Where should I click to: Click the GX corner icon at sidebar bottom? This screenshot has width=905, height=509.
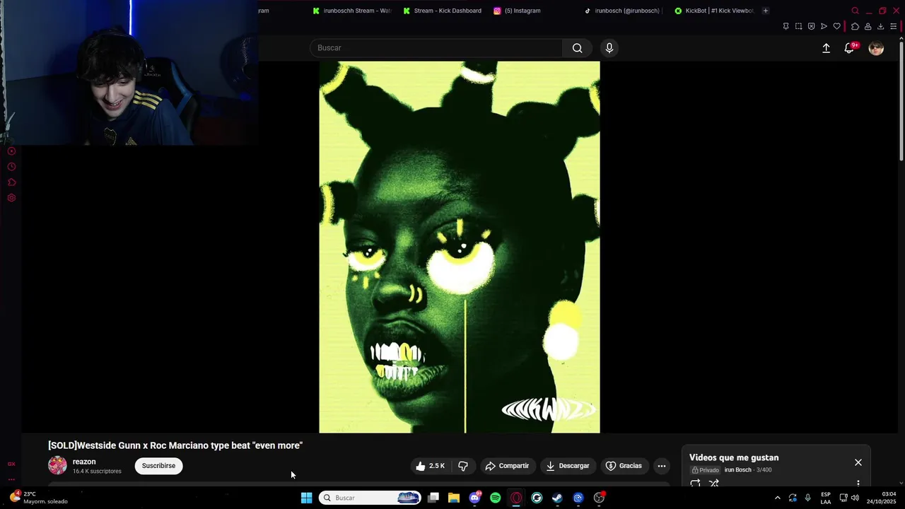[x=11, y=464]
